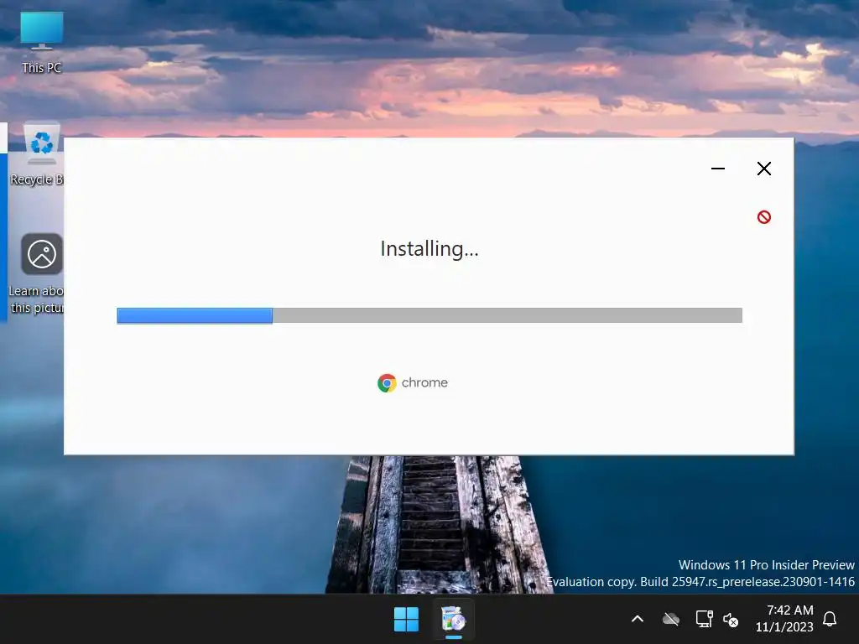Viewport: 859px width, 644px height.
Task: Click the muted volume tray icon
Action: (731, 620)
